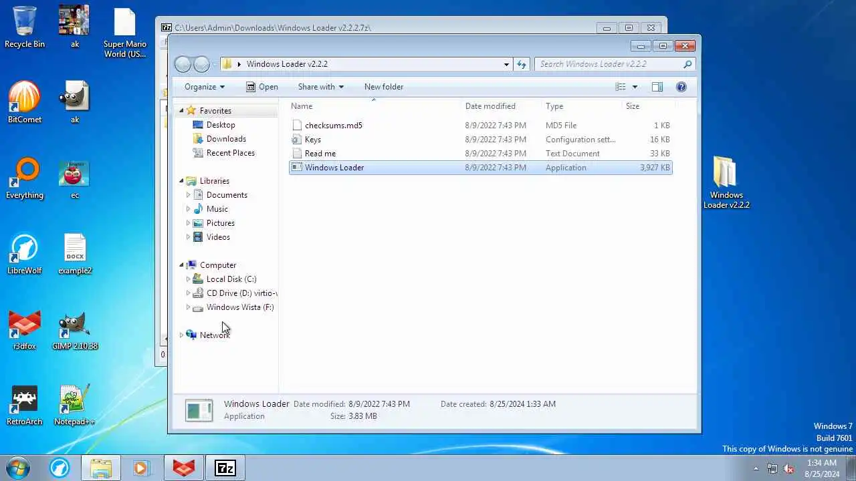The height and width of the screenshot is (481, 856).
Task: Open Explorer help button
Action: pos(681,87)
